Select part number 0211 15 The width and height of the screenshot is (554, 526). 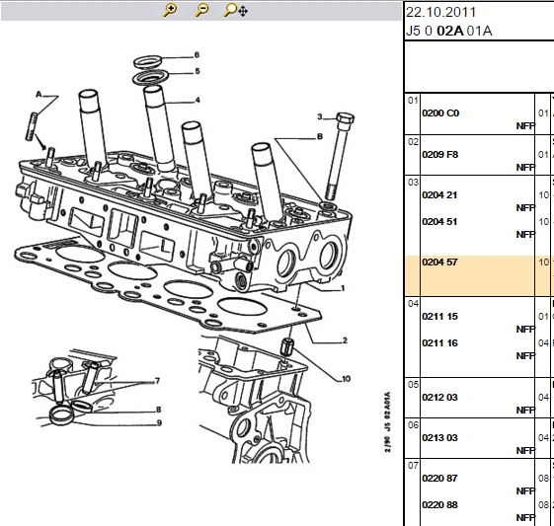[x=439, y=317]
